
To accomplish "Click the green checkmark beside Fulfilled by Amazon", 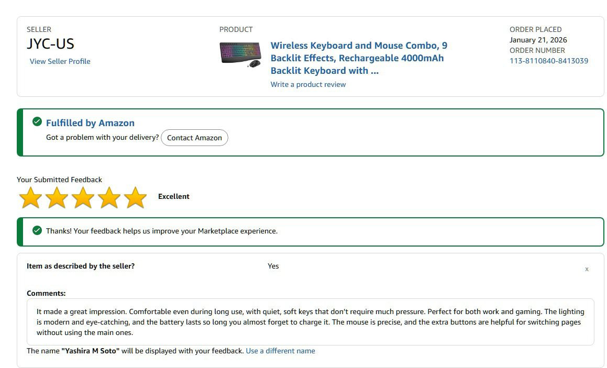I will [x=37, y=121].
